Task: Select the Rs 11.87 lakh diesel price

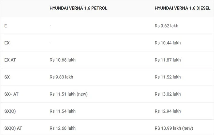Action: point(168,60)
